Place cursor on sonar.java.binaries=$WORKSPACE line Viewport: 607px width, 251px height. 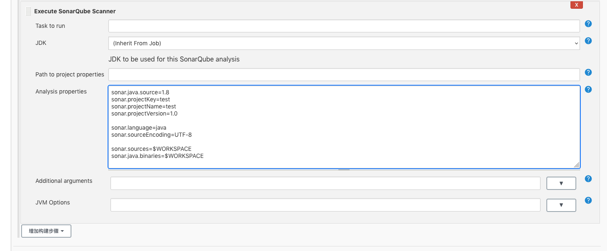157,156
